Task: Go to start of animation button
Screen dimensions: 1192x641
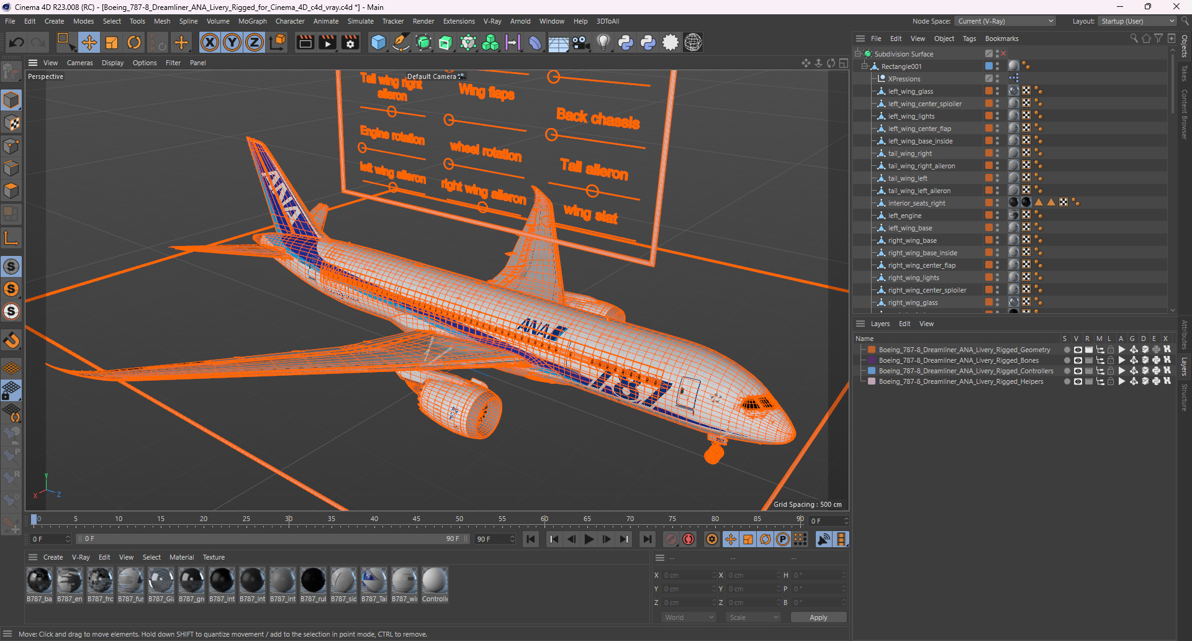Action: [x=531, y=539]
